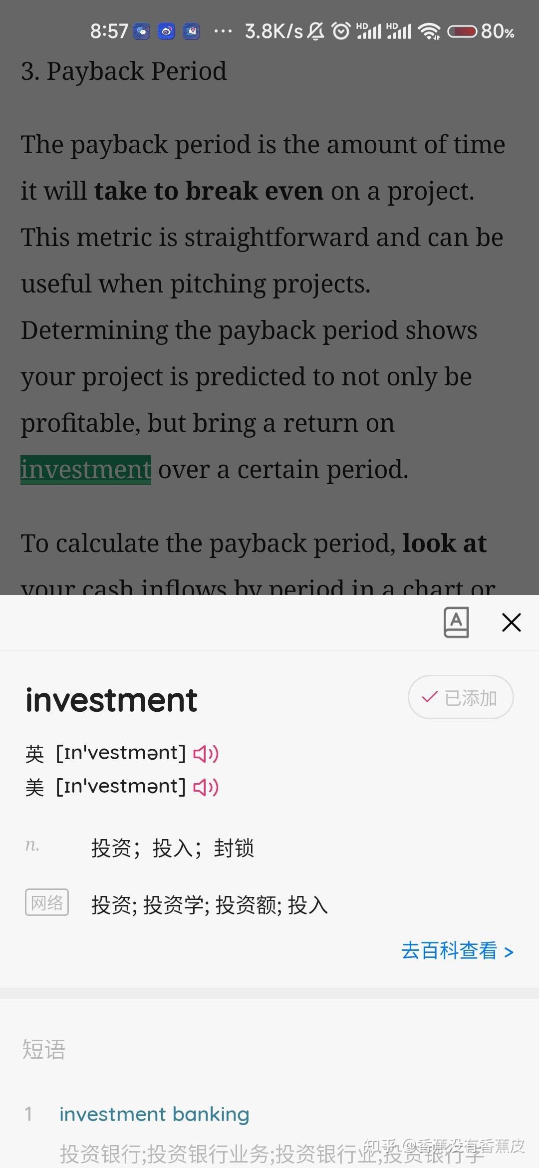Tap the 短语 phrases section header
This screenshot has height=1168, width=539.
pyautogui.click(x=43, y=1049)
